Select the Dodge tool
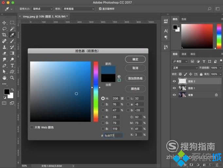223x168 pixels. coord(12,59)
